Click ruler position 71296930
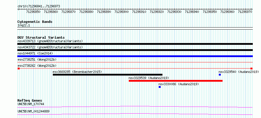The width and height of the screenshot is (261, 118). coord(174,12)
